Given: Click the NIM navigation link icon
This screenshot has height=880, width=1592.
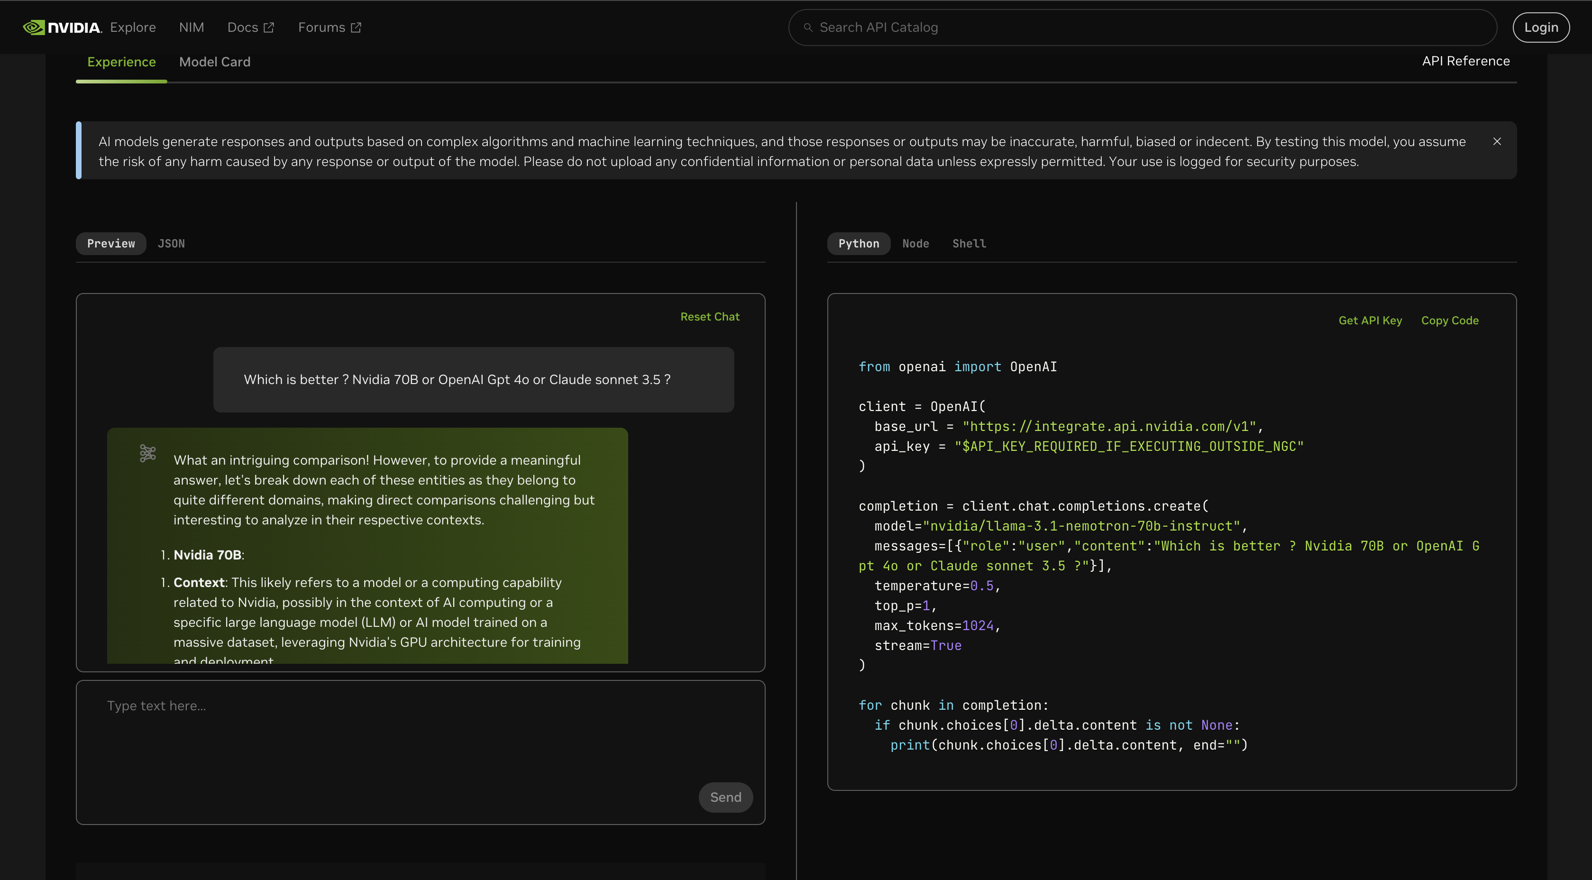Looking at the screenshot, I should tap(192, 27).
